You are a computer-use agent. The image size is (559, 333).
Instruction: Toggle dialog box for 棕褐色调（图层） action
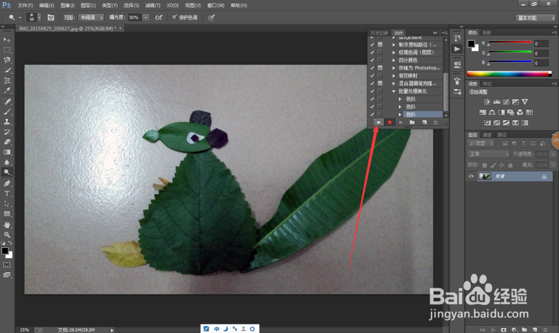point(380,52)
